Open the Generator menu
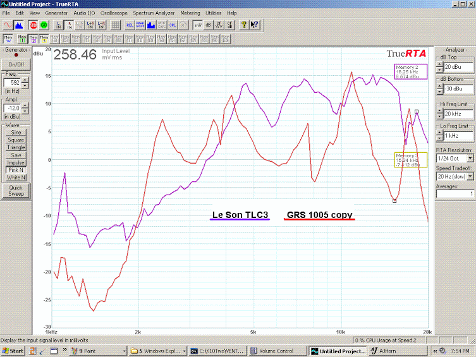This screenshot has width=476, height=357. (56, 13)
